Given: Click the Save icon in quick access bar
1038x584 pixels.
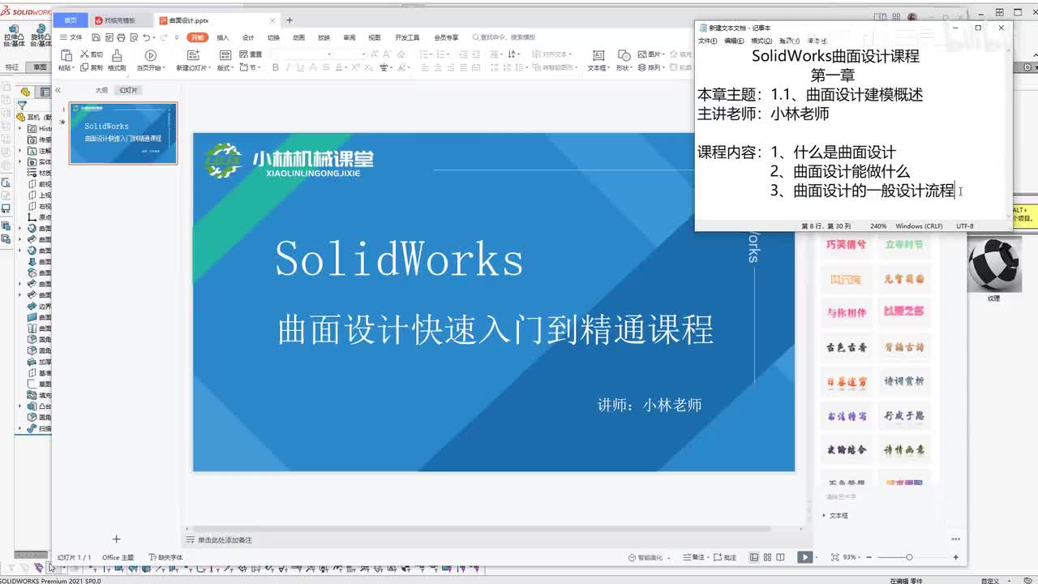Looking at the screenshot, I should click(x=97, y=37).
